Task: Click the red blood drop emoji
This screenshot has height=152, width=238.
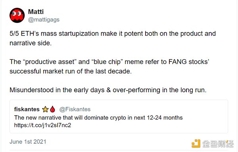Action: [52, 109]
